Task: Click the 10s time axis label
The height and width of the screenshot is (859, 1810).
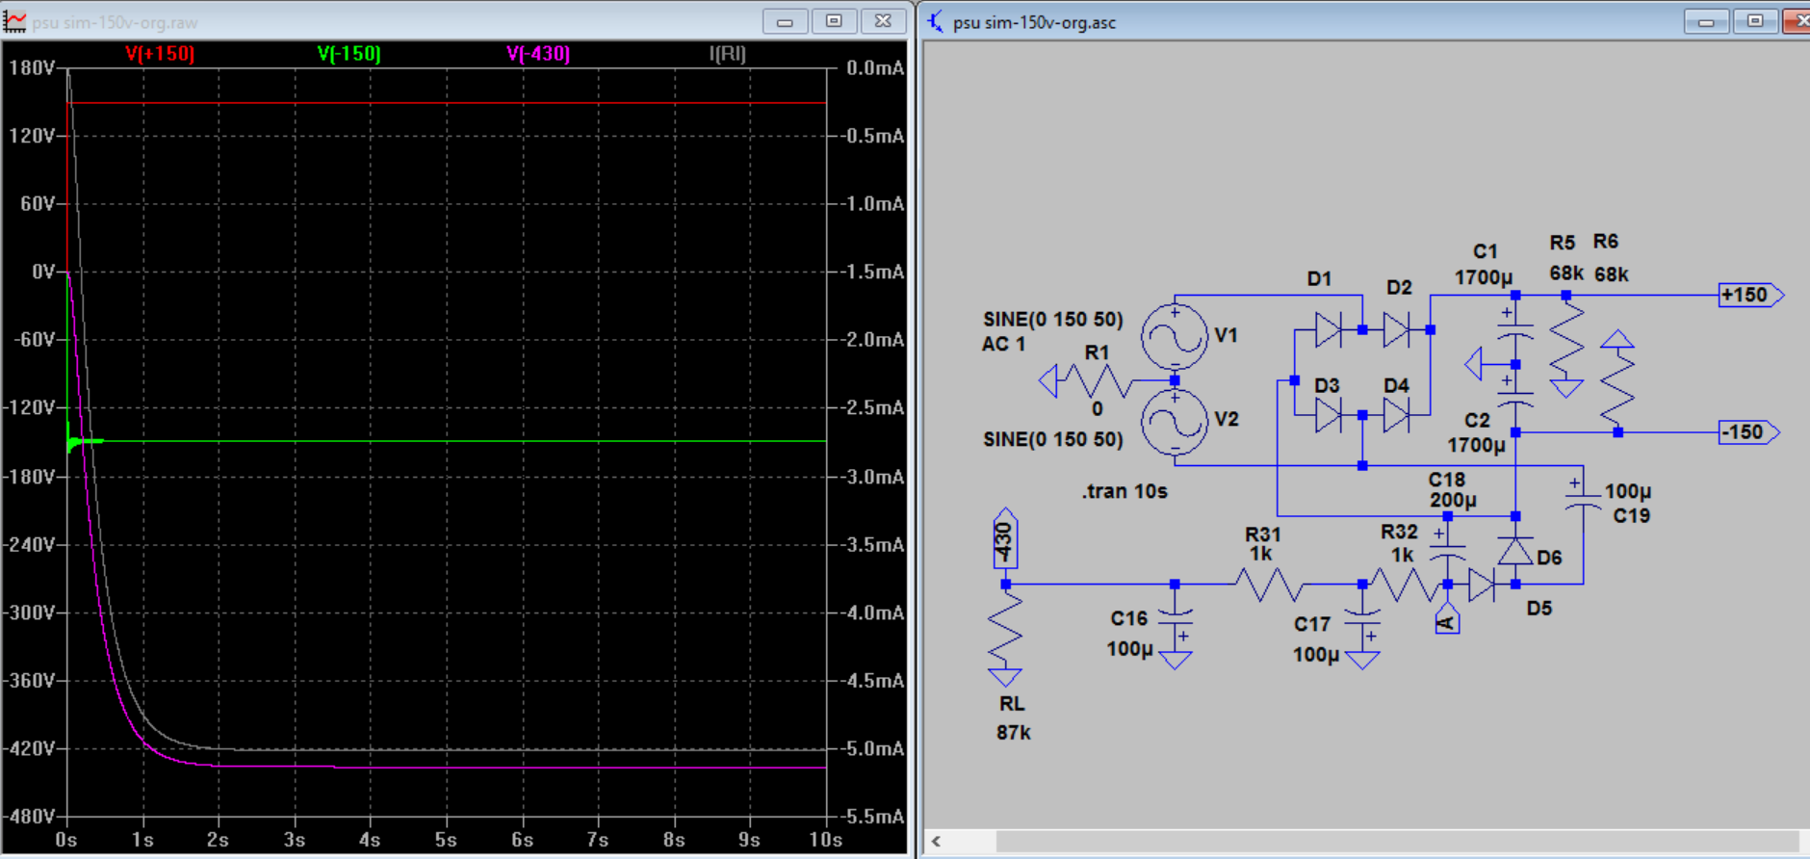Action: click(825, 840)
